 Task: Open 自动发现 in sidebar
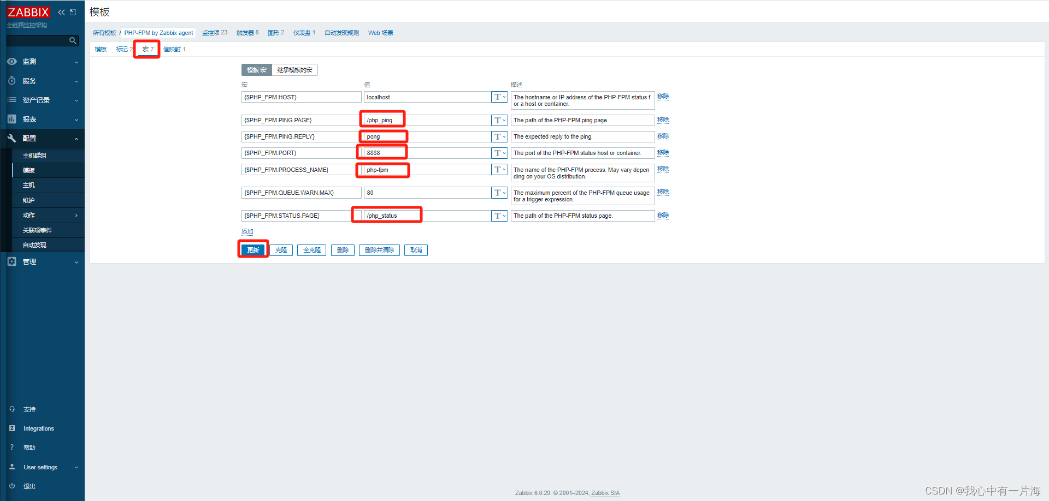[34, 245]
